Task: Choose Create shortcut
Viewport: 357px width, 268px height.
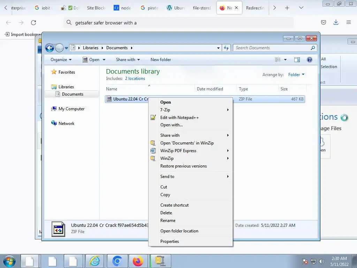Action: (x=191, y=205)
